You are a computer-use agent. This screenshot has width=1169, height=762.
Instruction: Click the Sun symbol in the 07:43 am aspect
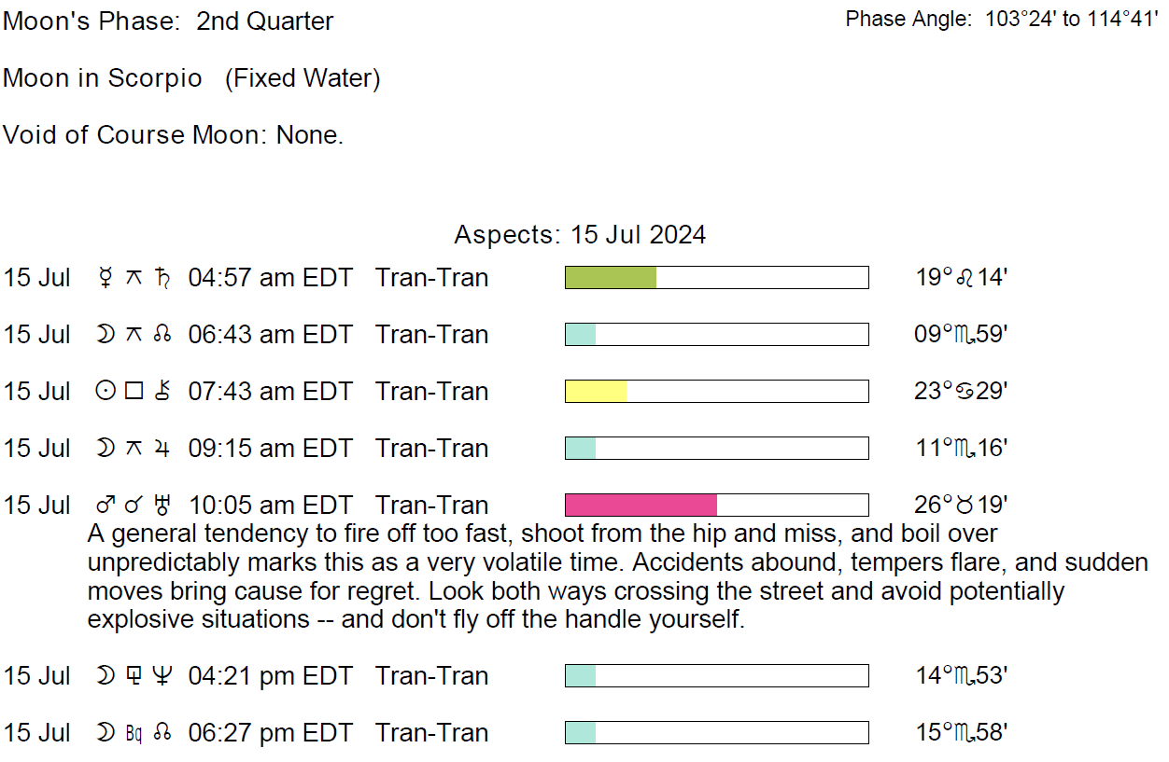(x=105, y=392)
